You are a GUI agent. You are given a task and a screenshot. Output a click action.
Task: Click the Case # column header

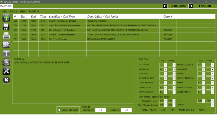168,16
